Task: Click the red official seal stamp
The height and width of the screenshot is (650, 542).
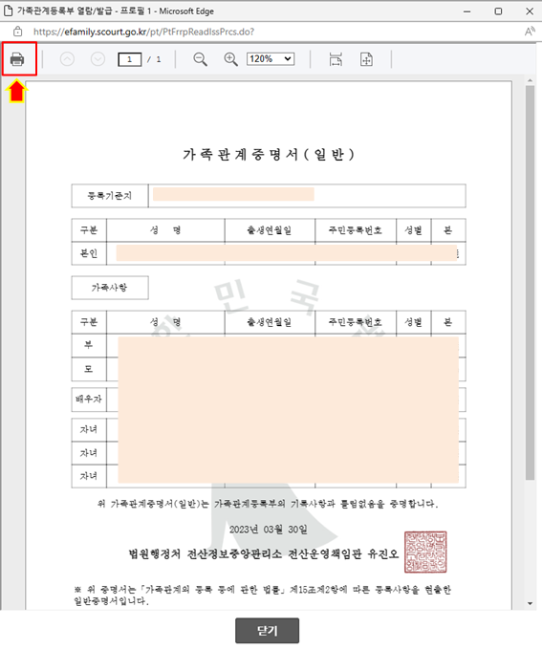Action: coord(425,552)
